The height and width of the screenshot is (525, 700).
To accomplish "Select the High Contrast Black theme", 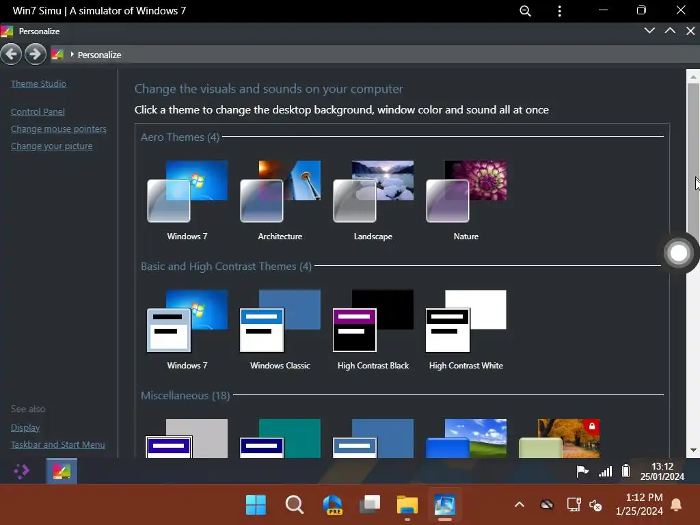I will pos(373,330).
